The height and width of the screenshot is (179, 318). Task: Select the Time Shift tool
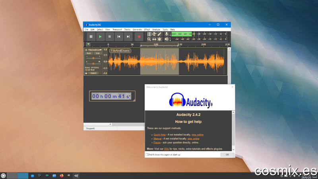[154, 39]
